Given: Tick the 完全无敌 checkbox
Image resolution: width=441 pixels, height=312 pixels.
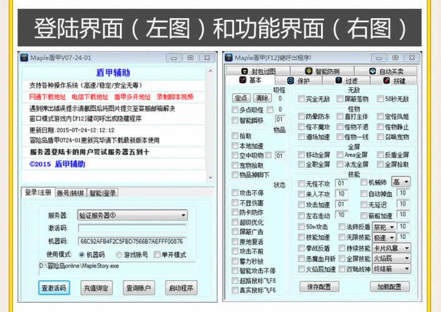Looking at the screenshot, I should [301, 99].
